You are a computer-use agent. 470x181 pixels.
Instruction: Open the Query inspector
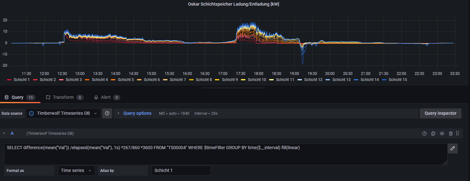pyautogui.click(x=440, y=113)
